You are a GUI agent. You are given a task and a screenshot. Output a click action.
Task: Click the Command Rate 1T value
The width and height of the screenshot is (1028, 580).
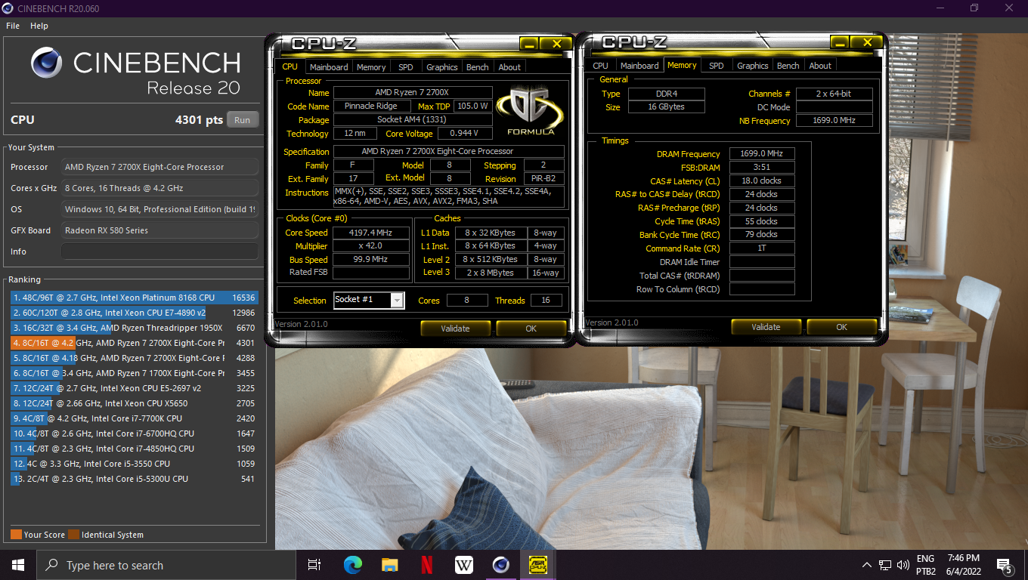tap(762, 248)
